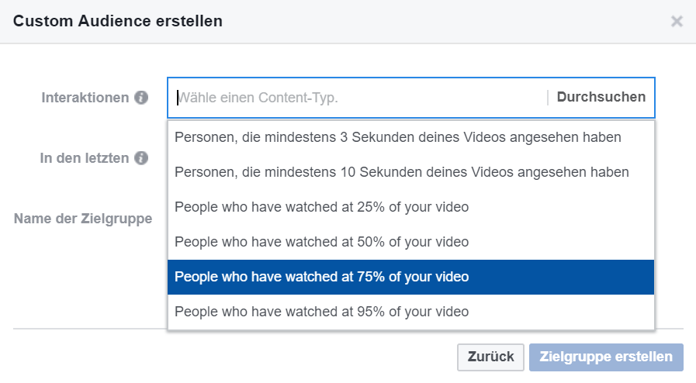696x383 pixels.
Task: Click the Interaktionen field label
Action: coord(85,98)
